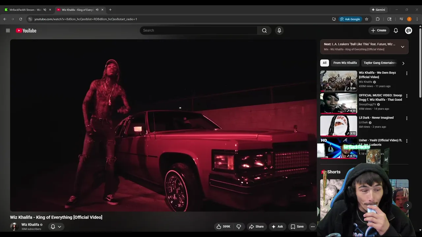This screenshot has height=237, width=422.
Task: Open Wiz Khalifa channel name link
Action: point(30,224)
